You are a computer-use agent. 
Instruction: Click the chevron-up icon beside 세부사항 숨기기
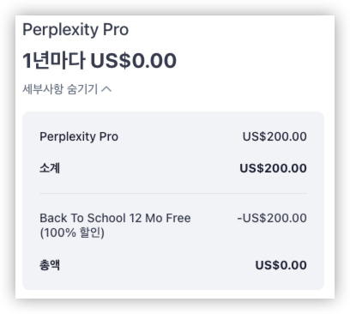[x=106, y=89]
